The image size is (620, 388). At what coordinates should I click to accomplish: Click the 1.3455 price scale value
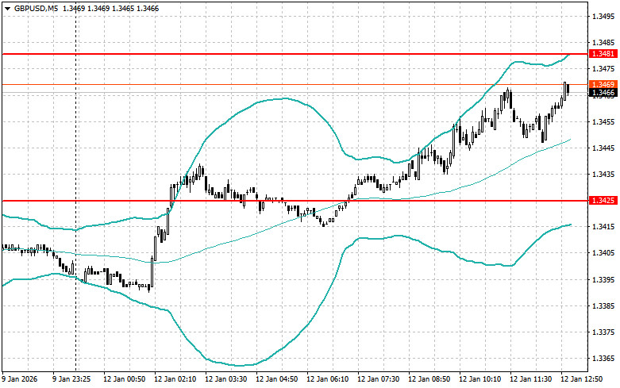point(603,121)
